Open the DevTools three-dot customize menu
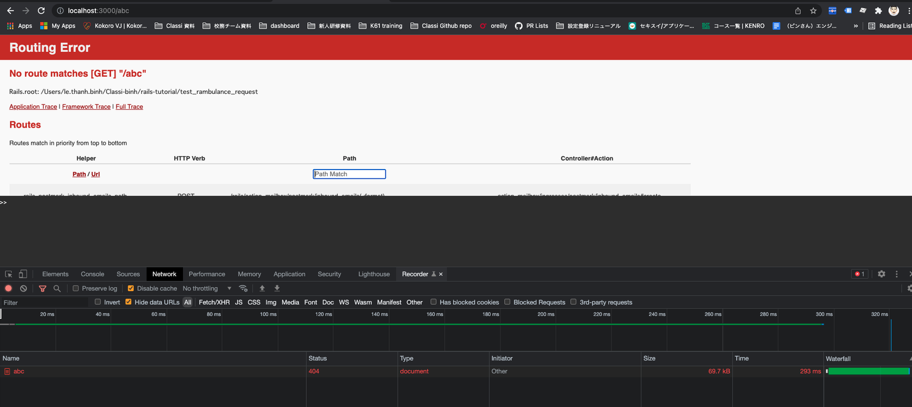 [x=897, y=274]
